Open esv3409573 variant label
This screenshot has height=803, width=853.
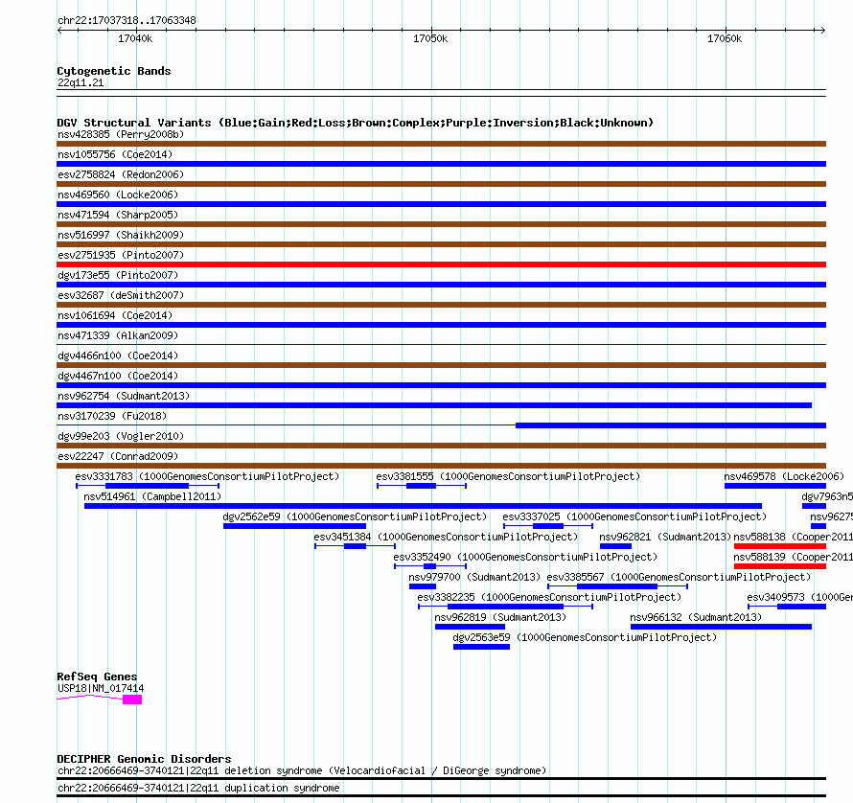pyautogui.click(x=799, y=597)
